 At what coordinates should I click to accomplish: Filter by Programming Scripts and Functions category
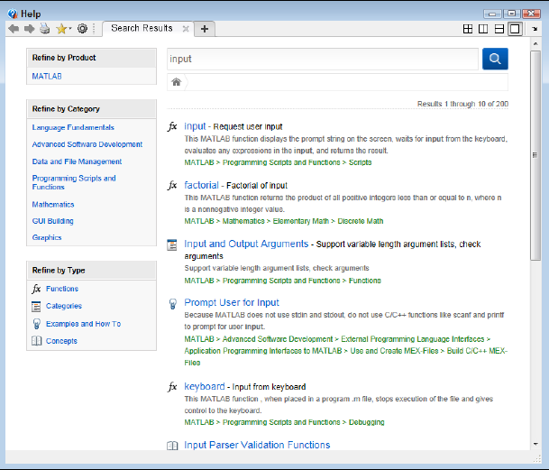point(74,182)
